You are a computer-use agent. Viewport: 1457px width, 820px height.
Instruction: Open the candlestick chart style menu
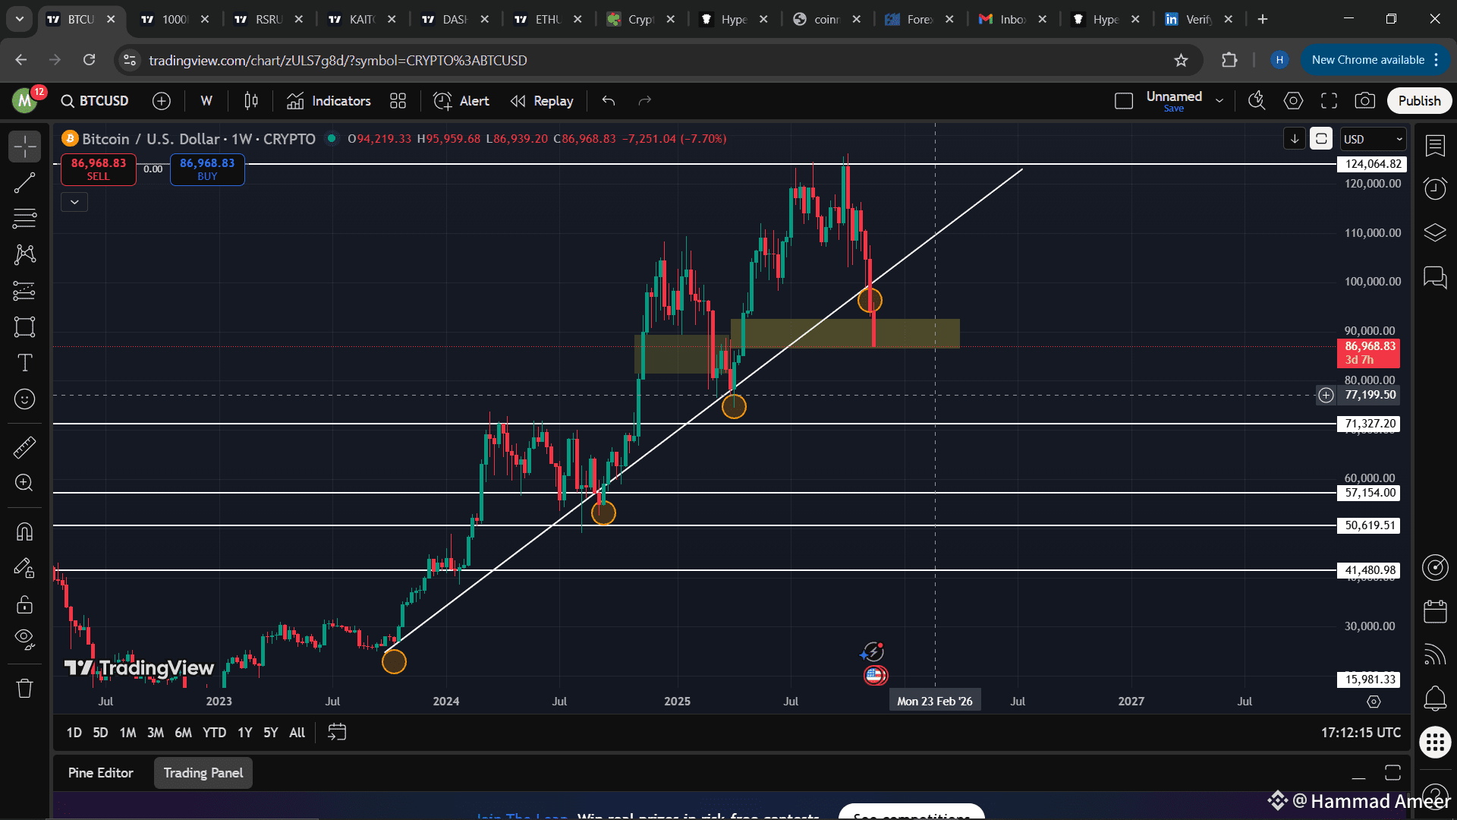(251, 101)
